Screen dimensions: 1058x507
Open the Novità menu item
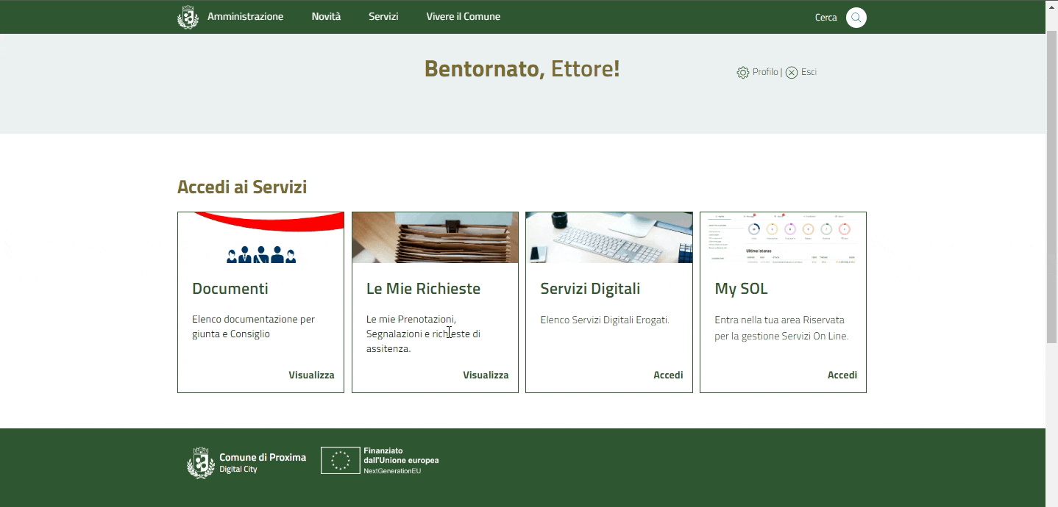[326, 17]
